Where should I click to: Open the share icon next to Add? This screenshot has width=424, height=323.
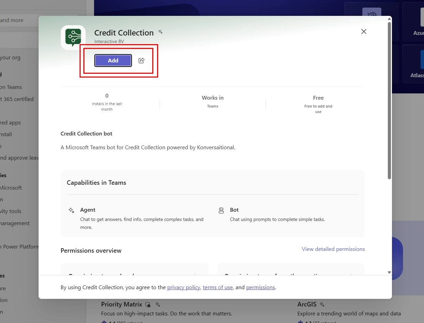coord(141,60)
